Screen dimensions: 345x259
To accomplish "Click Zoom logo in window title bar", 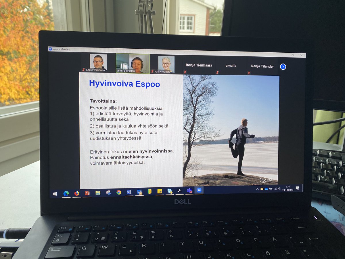I will [50, 49].
